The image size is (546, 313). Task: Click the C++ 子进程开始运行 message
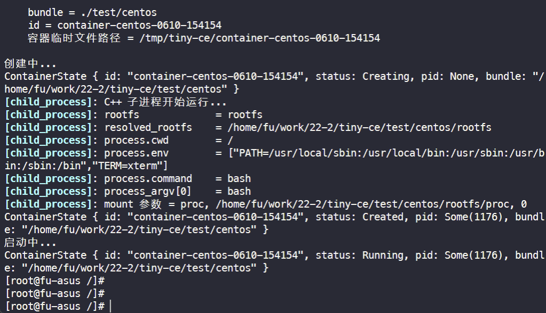(x=165, y=102)
